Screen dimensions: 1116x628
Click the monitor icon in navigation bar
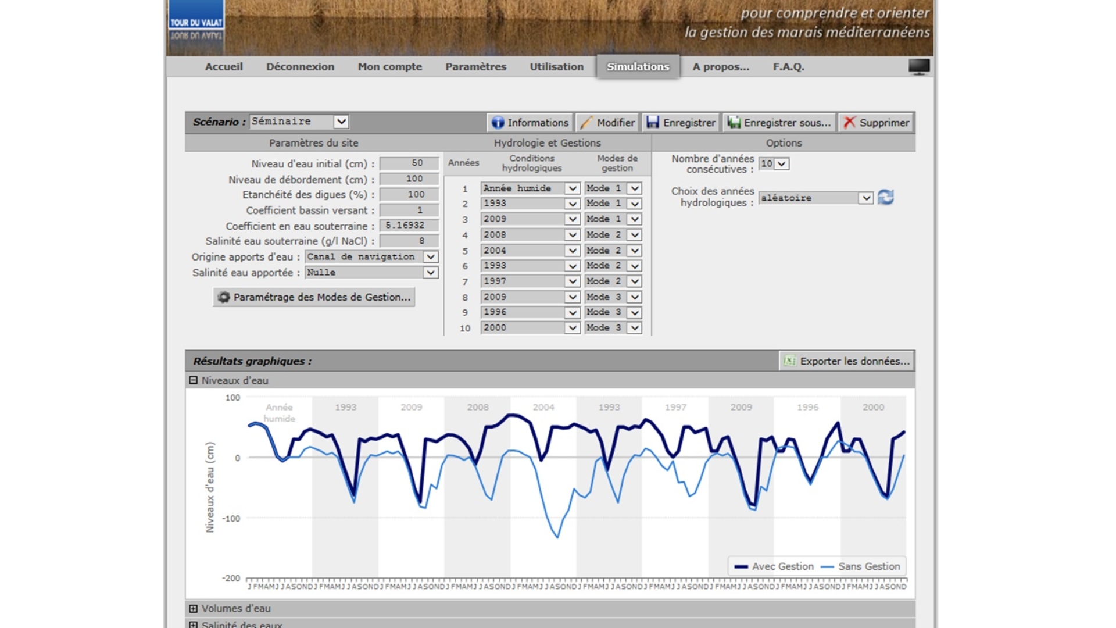[918, 66]
